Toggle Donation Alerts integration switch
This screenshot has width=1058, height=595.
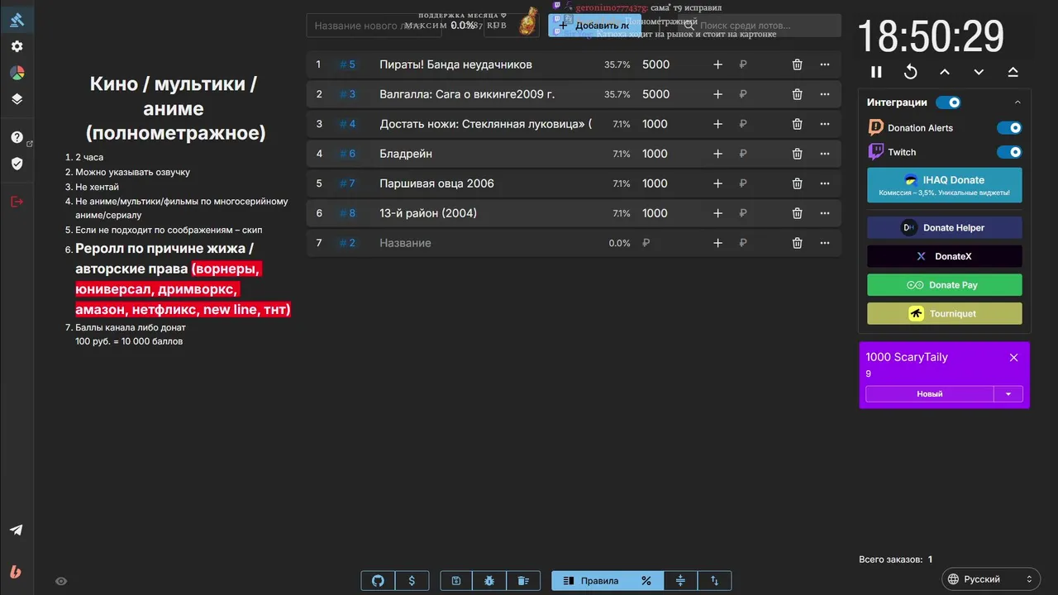pyautogui.click(x=1009, y=128)
